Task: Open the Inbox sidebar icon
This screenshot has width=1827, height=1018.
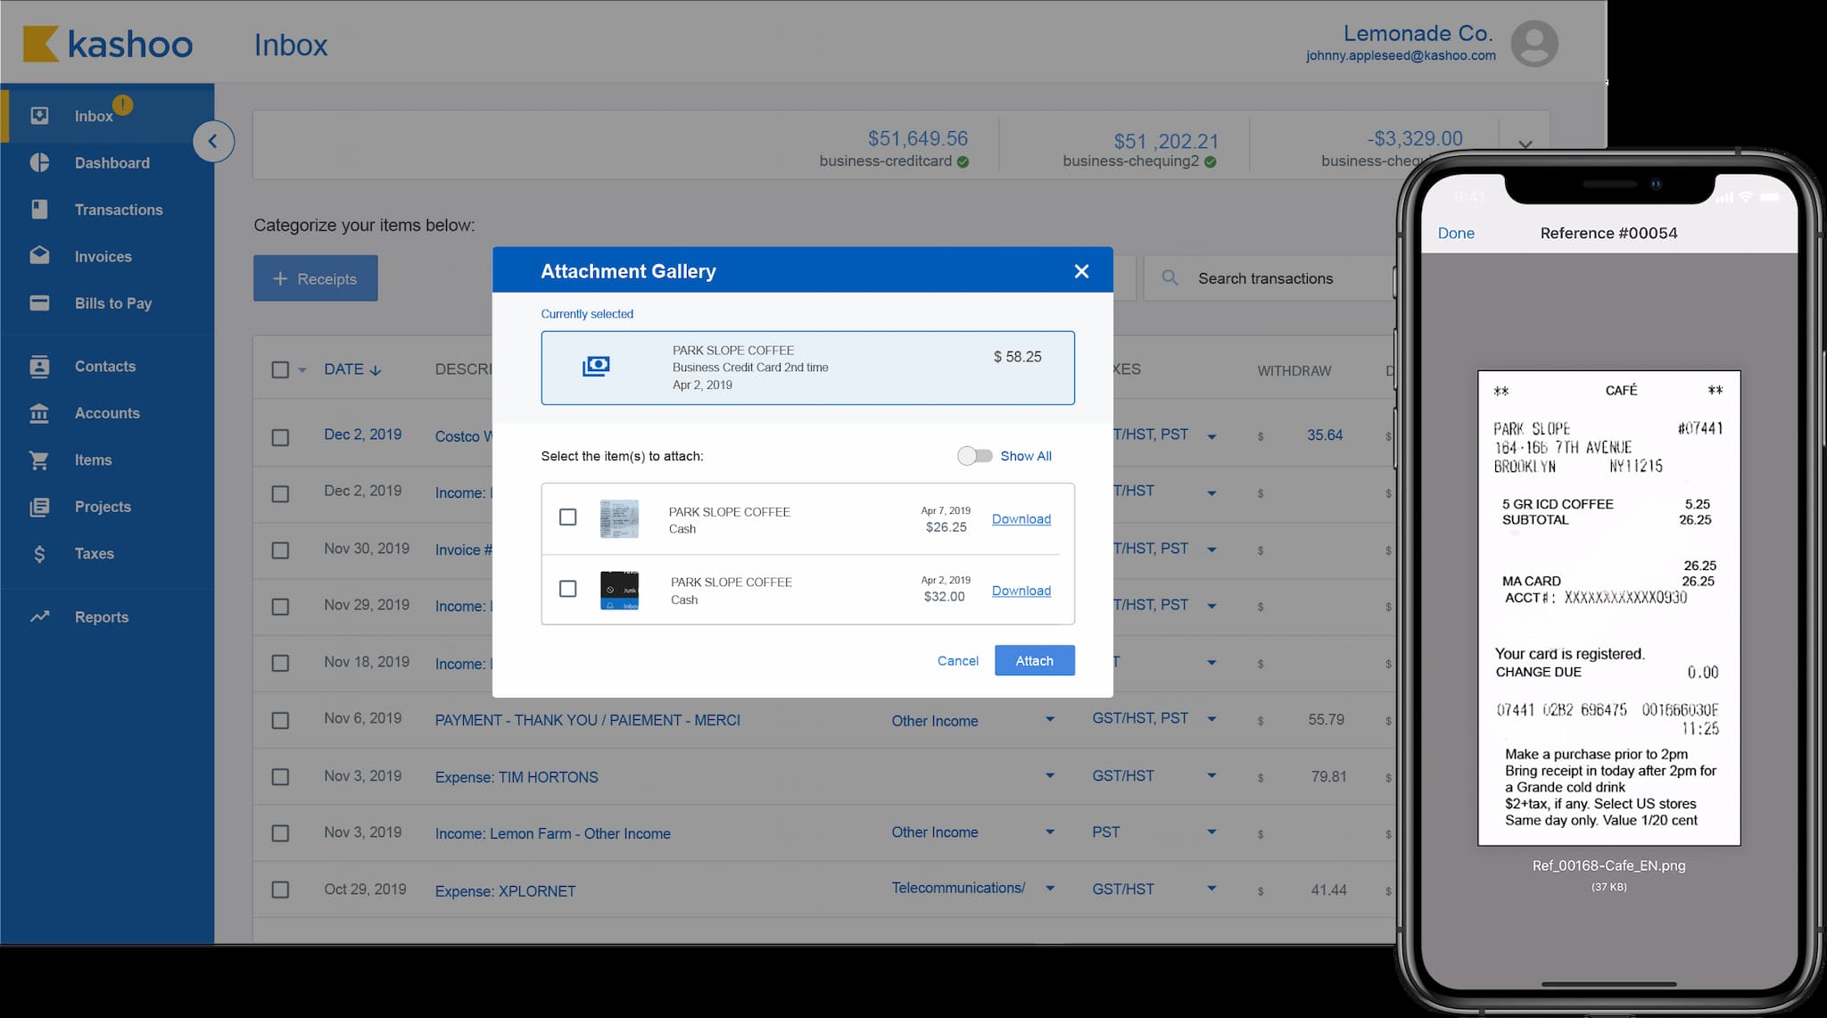Action: coord(39,115)
